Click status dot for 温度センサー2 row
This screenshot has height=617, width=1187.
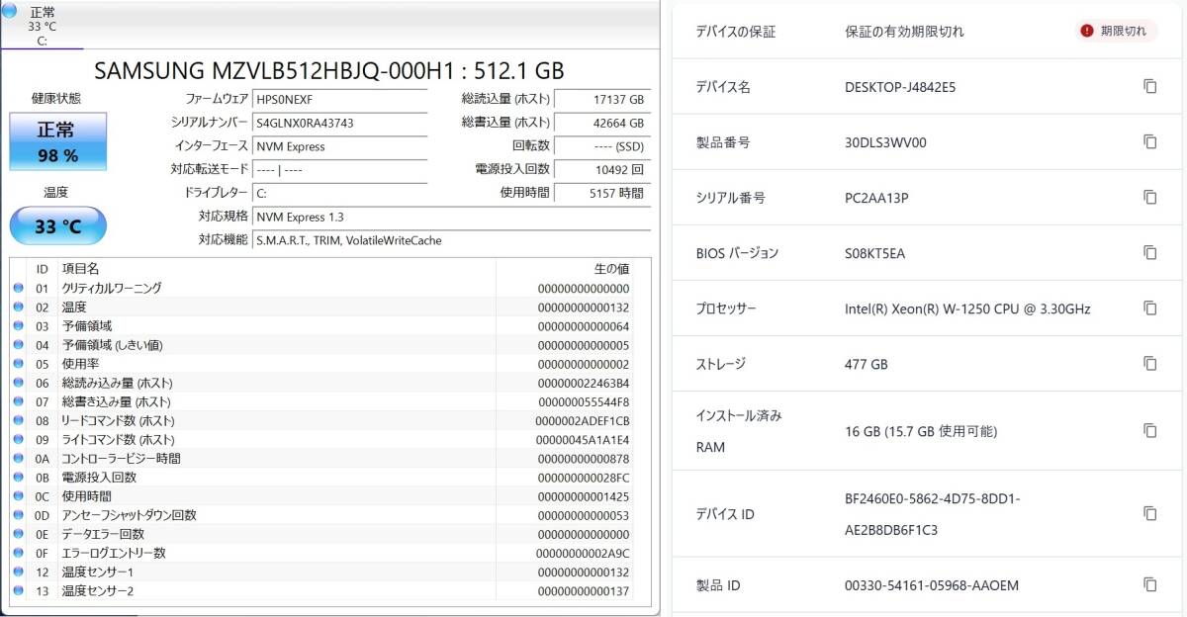coord(18,591)
